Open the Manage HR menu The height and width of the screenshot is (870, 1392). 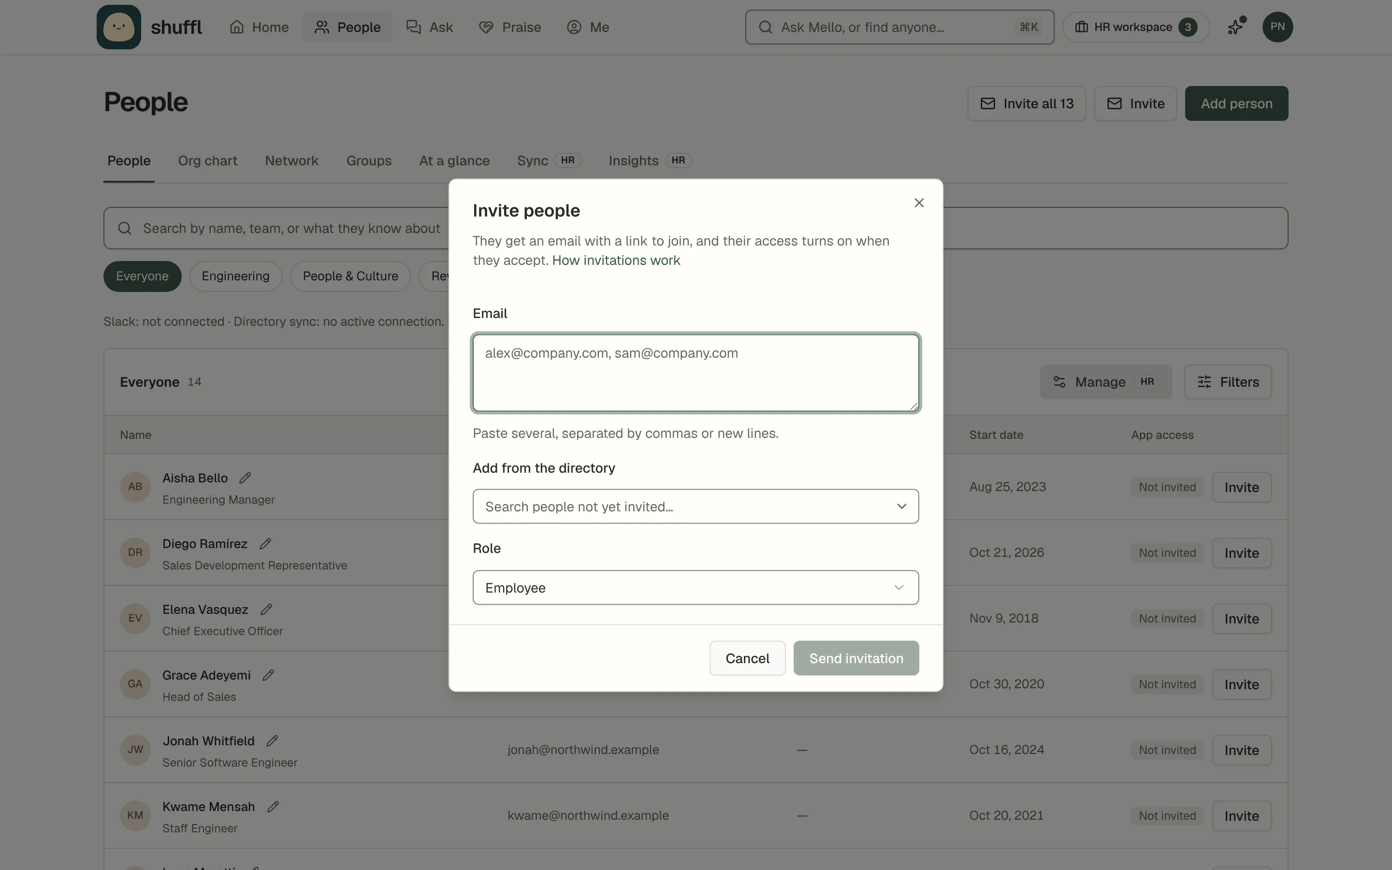(1105, 382)
